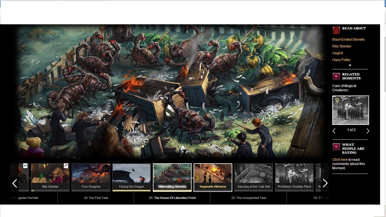The width and height of the screenshot is (386, 217).
Task: Click the Related Moments lightning icon
Action: [336, 76]
